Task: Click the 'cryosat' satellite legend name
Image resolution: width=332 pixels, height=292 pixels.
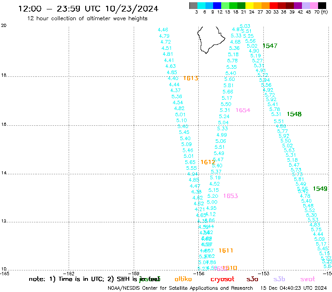Action: [x=223, y=279]
